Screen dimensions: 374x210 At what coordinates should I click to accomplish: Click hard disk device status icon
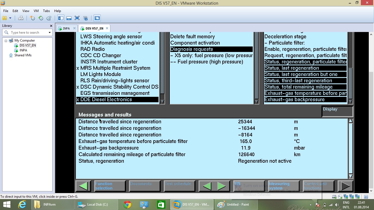(x=334, y=197)
